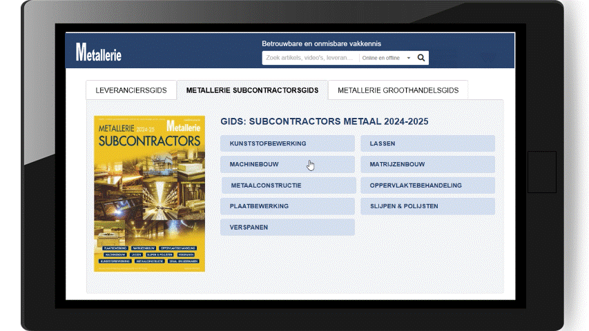Open the Machinebouw category
The width and height of the screenshot is (589, 331).
pos(287,164)
